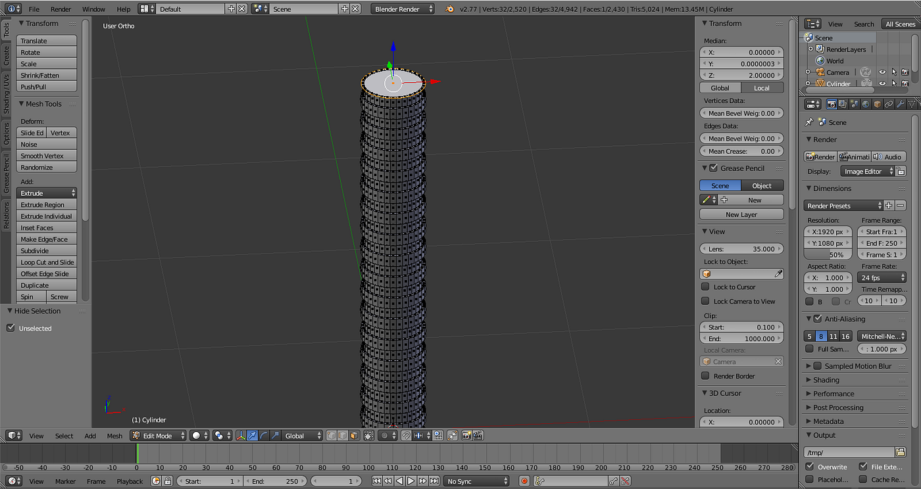This screenshot has height=489, width=921.
Task: Open the Extrude dropdown in Add section
Action: click(47, 193)
